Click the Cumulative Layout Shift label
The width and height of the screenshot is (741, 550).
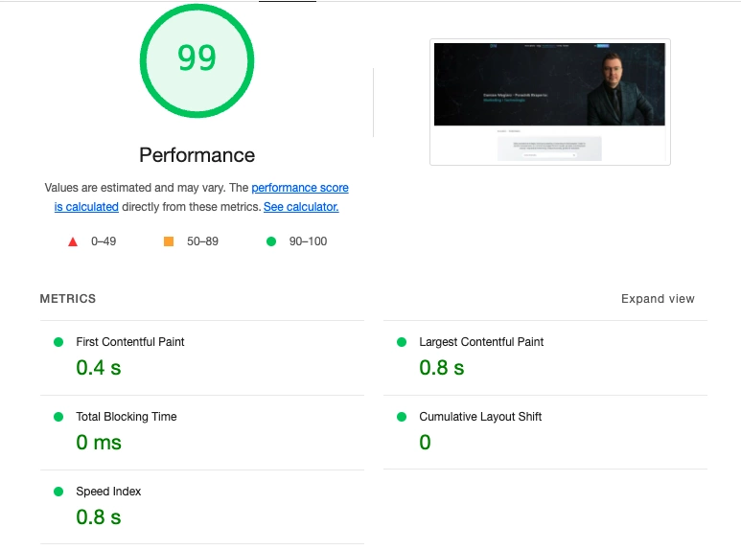[x=480, y=417]
